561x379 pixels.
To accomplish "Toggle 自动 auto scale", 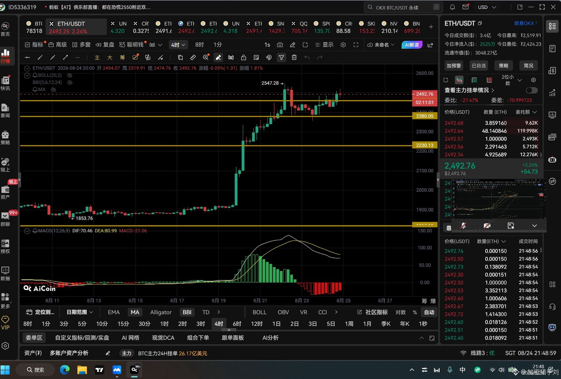I will pyautogui.click(x=429, y=312).
